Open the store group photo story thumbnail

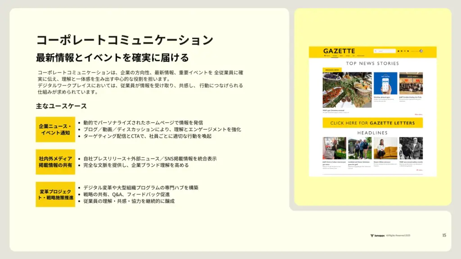point(411,83)
